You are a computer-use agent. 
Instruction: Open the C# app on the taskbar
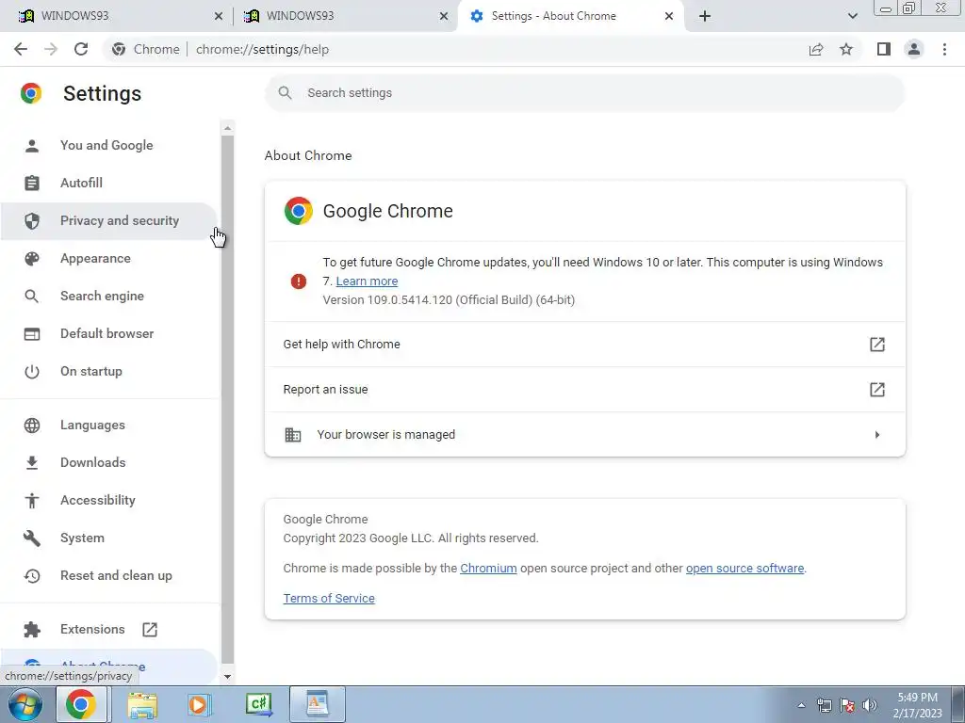click(259, 705)
